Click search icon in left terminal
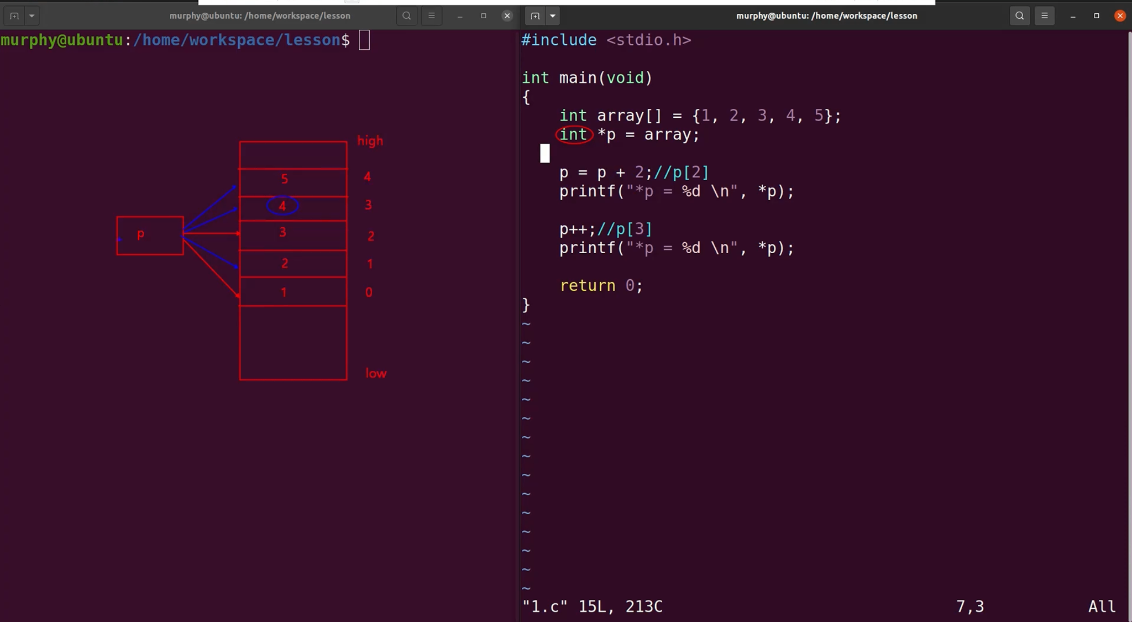Image resolution: width=1132 pixels, height=622 pixels. click(x=407, y=16)
